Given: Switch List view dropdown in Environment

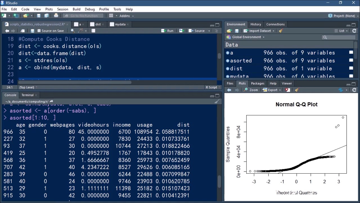Looking at the screenshot, I should click(341, 31).
